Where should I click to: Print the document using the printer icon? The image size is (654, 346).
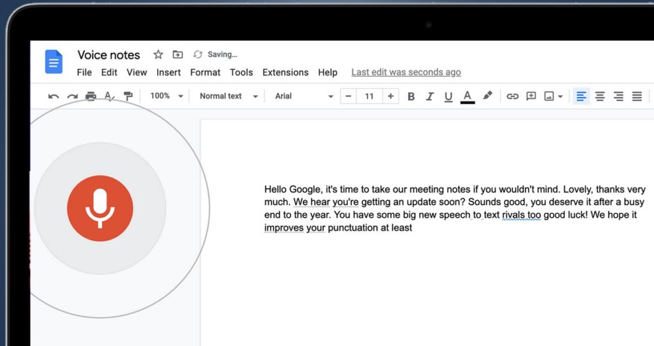(x=91, y=96)
